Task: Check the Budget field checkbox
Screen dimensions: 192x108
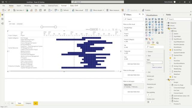Action: pos(170,82)
